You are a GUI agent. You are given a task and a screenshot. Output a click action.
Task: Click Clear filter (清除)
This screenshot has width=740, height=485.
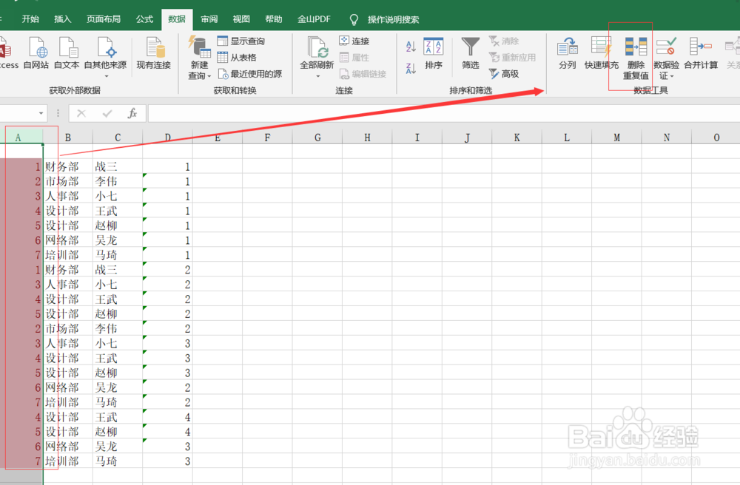(x=504, y=41)
